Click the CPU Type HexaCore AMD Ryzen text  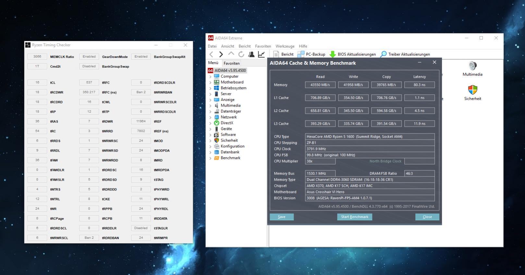coord(354,137)
